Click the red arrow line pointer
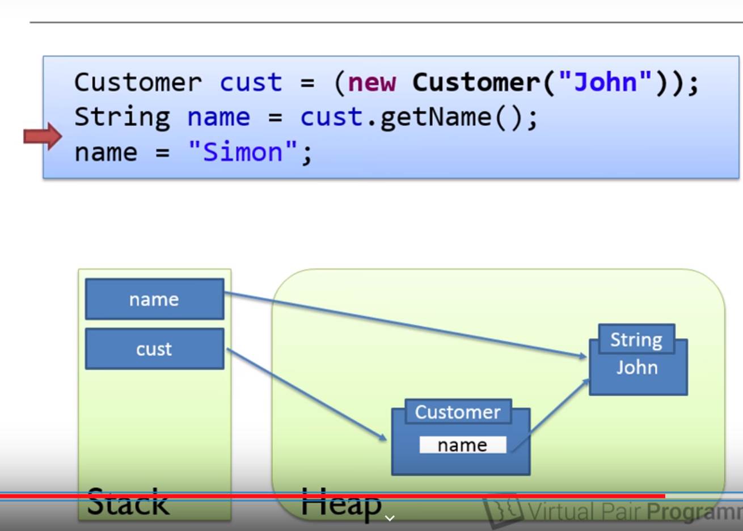The width and height of the screenshot is (743, 531). click(43, 136)
